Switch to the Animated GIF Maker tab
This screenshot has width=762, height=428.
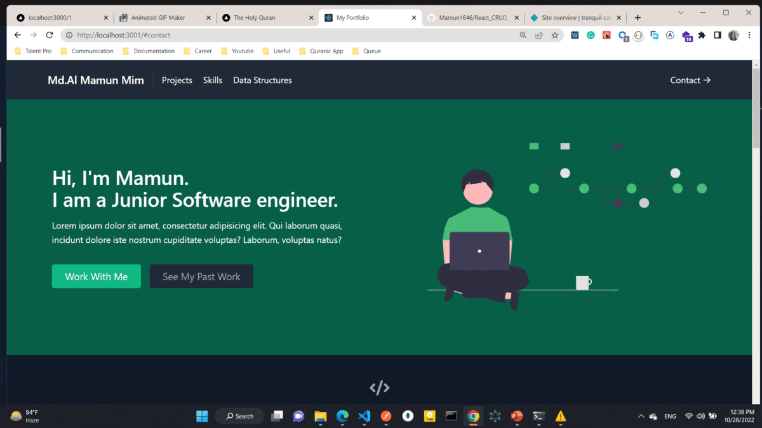(157, 18)
